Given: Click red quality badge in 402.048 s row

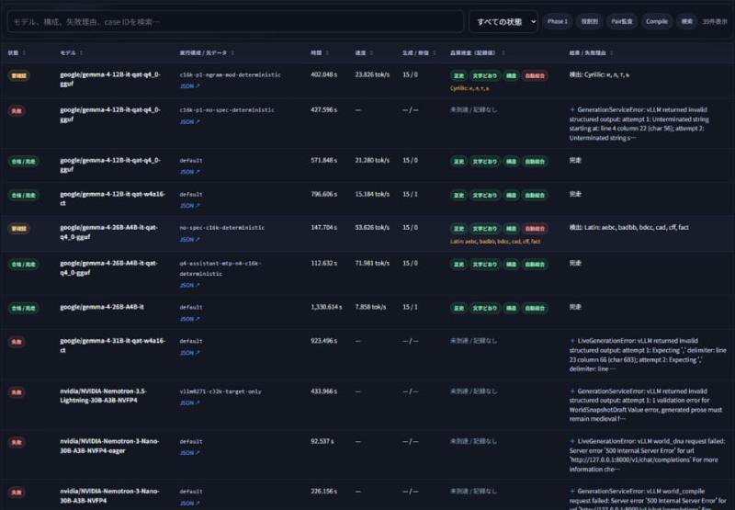Looking at the screenshot, I should [535, 75].
